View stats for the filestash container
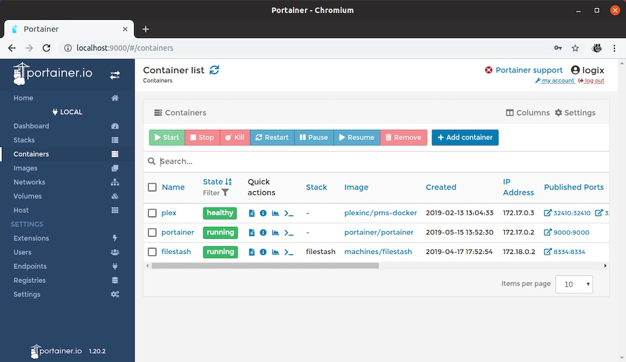The width and height of the screenshot is (626, 362). tap(275, 252)
